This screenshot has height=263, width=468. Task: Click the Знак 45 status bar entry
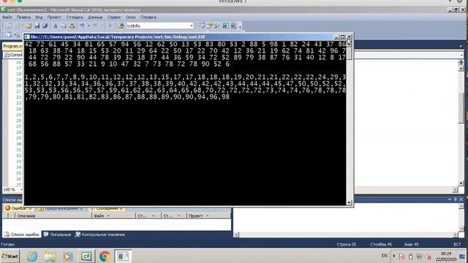point(411,245)
